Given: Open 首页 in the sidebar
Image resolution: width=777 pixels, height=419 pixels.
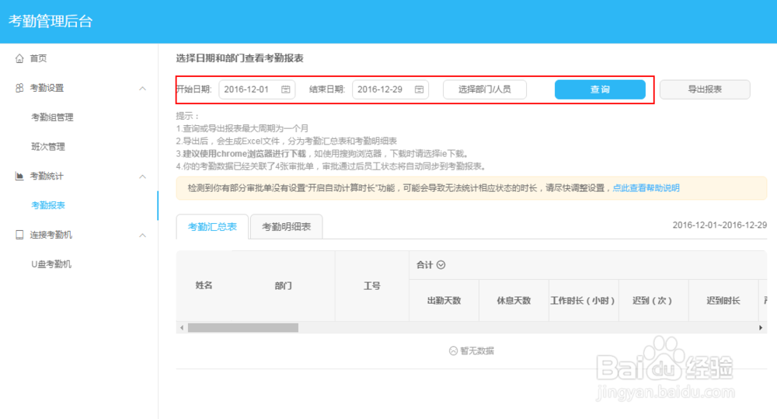Looking at the screenshot, I should click(x=39, y=58).
